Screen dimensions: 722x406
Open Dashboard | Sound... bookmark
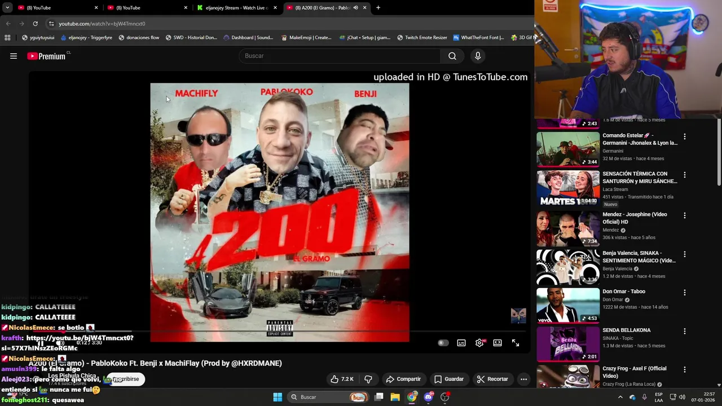pos(248,38)
